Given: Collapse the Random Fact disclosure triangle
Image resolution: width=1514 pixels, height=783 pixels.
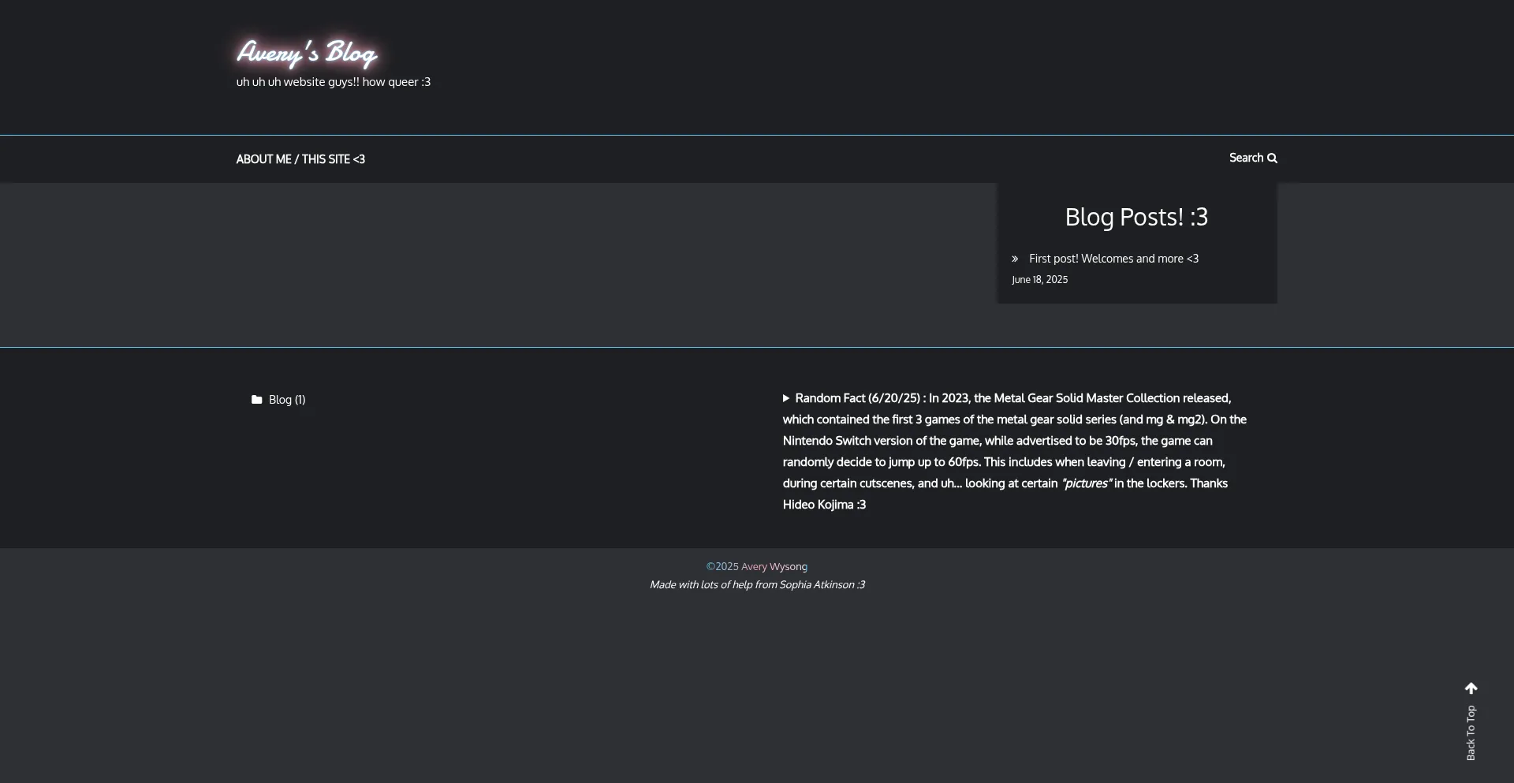Looking at the screenshot, I should [x=786, y=398].
